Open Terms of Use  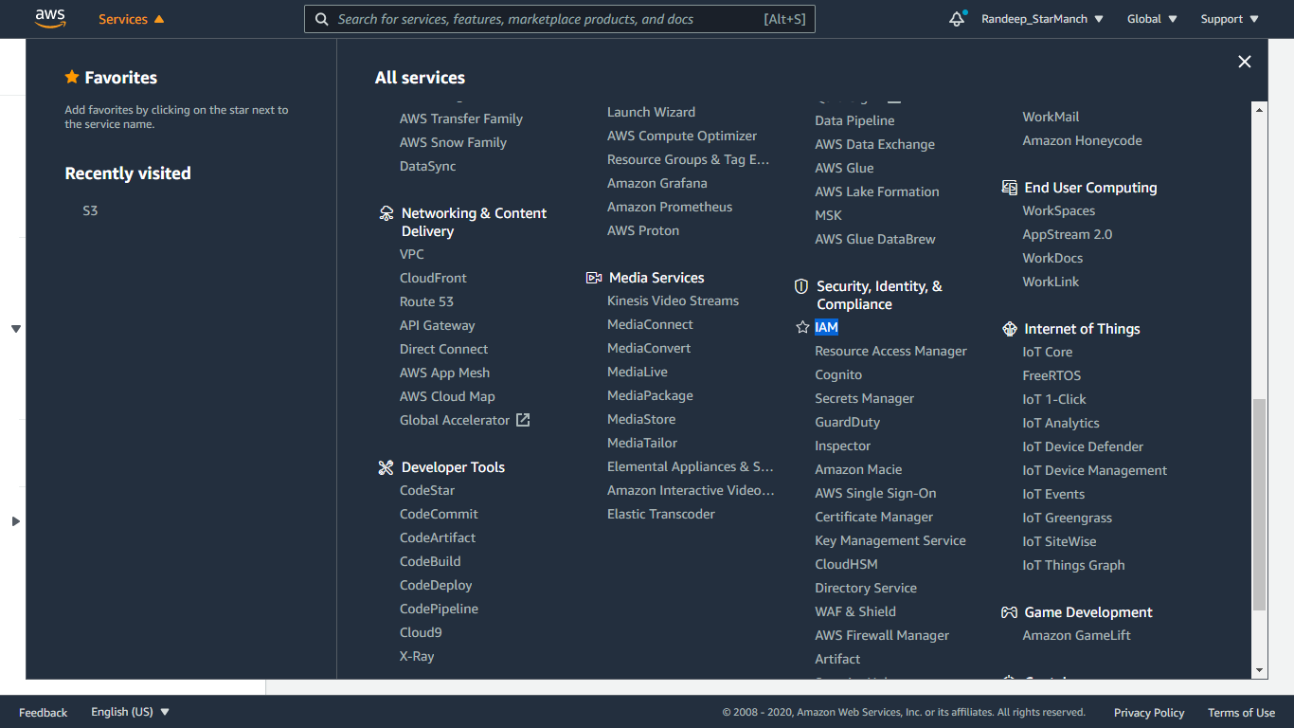1241,713
